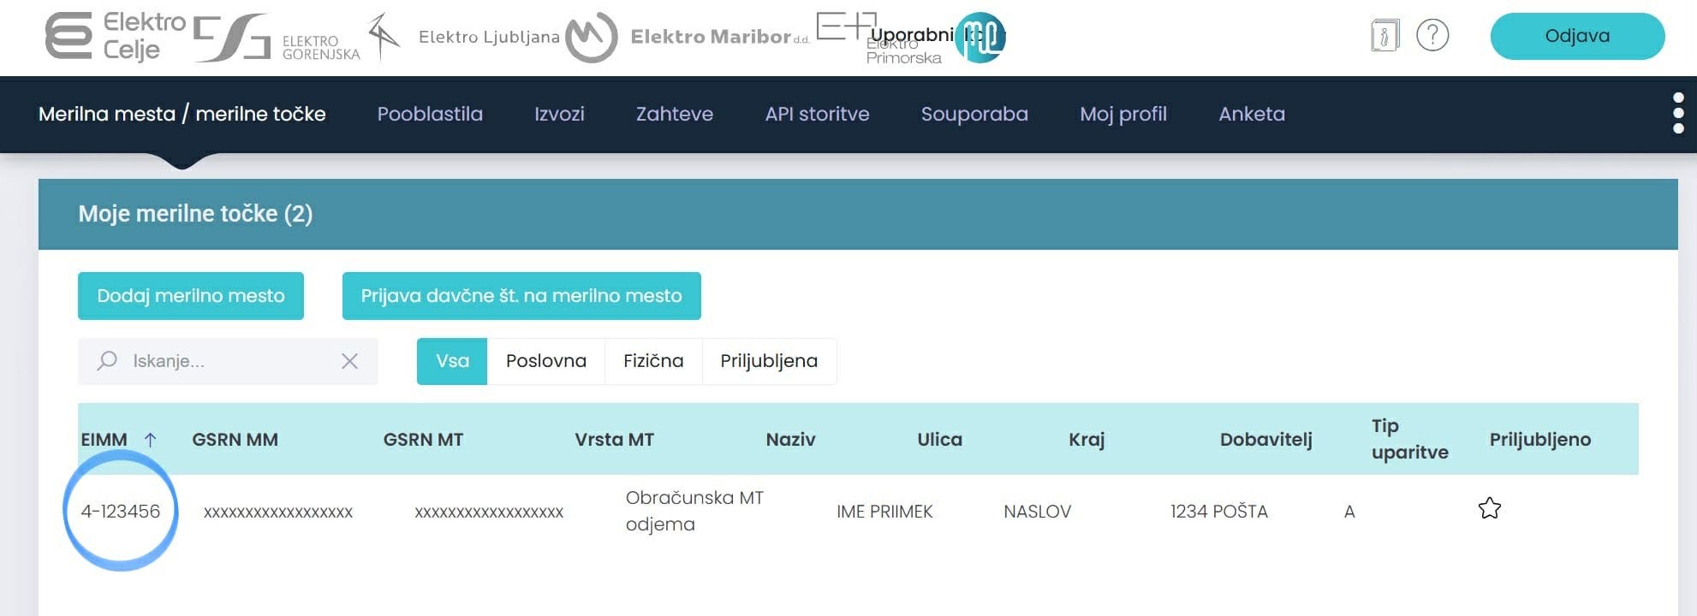This screenshot has width=1697, height=616.
Task: Filter by Fizična metering points
Action: tap(653, 361)
